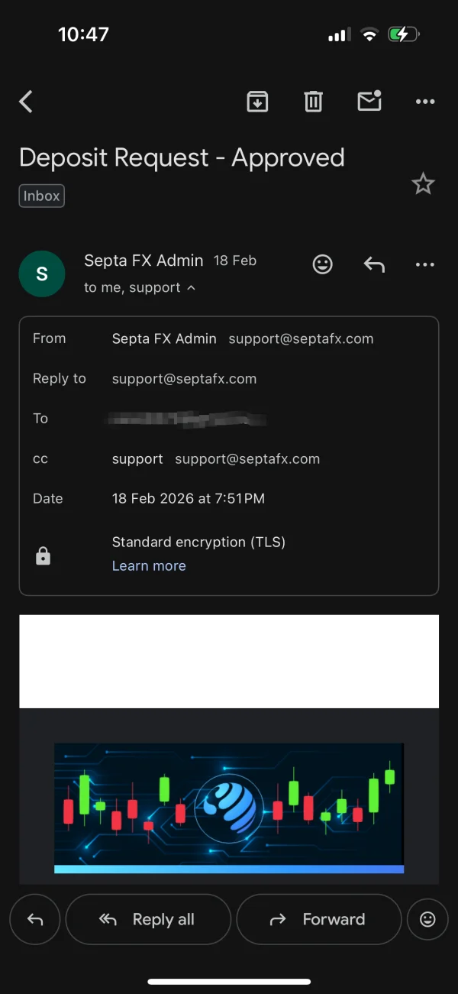Tap the Inbox label tag

click(42, 196)
